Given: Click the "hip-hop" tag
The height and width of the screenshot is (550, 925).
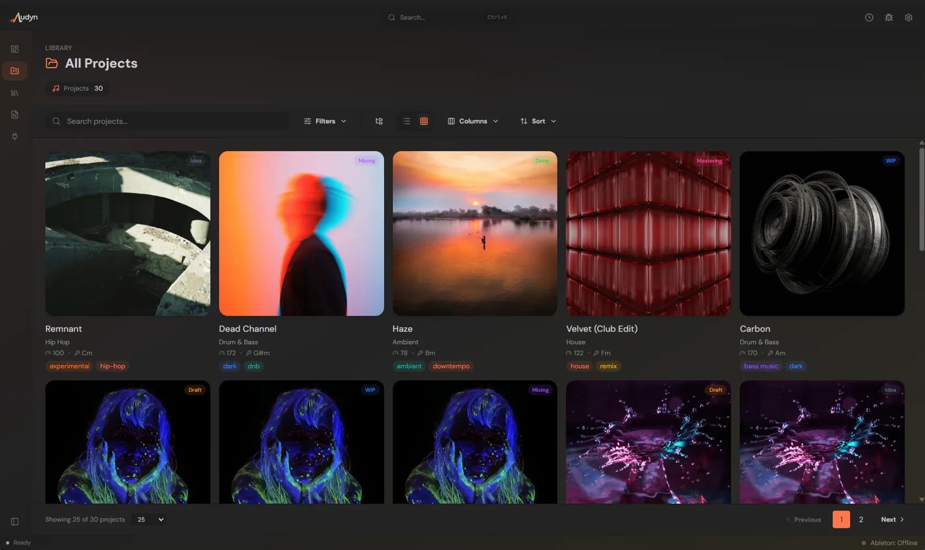Looking at the screenshot, I should click(x=112, y=366).
